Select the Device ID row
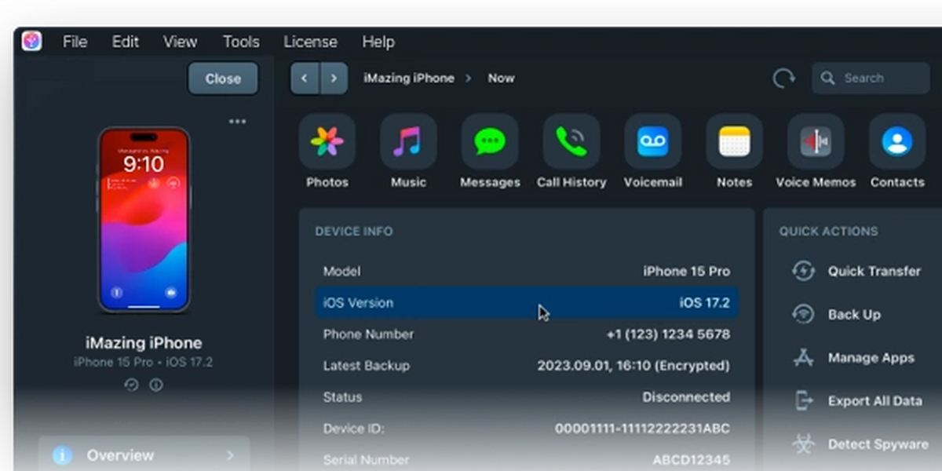This screenshot has width=942, height=471. coord(527,429)
